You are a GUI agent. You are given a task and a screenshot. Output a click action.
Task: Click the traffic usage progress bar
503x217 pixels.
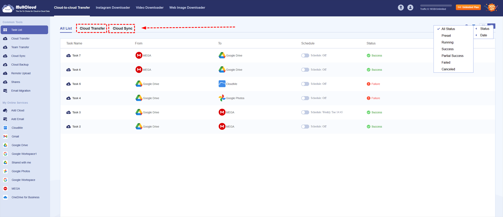[436, 6]
